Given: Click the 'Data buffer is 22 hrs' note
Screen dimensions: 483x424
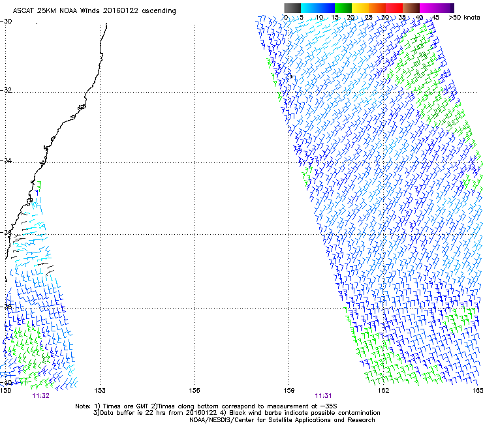Looking at the screenshot, I should click(x=236, y=413).
